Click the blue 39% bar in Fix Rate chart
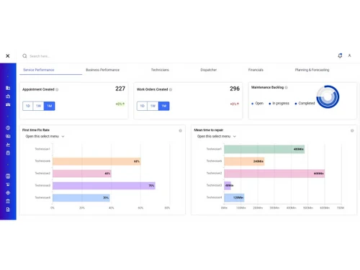 coord(81,198)
